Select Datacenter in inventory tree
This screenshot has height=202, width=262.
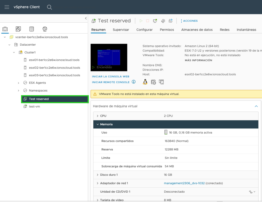coord(28,45)
